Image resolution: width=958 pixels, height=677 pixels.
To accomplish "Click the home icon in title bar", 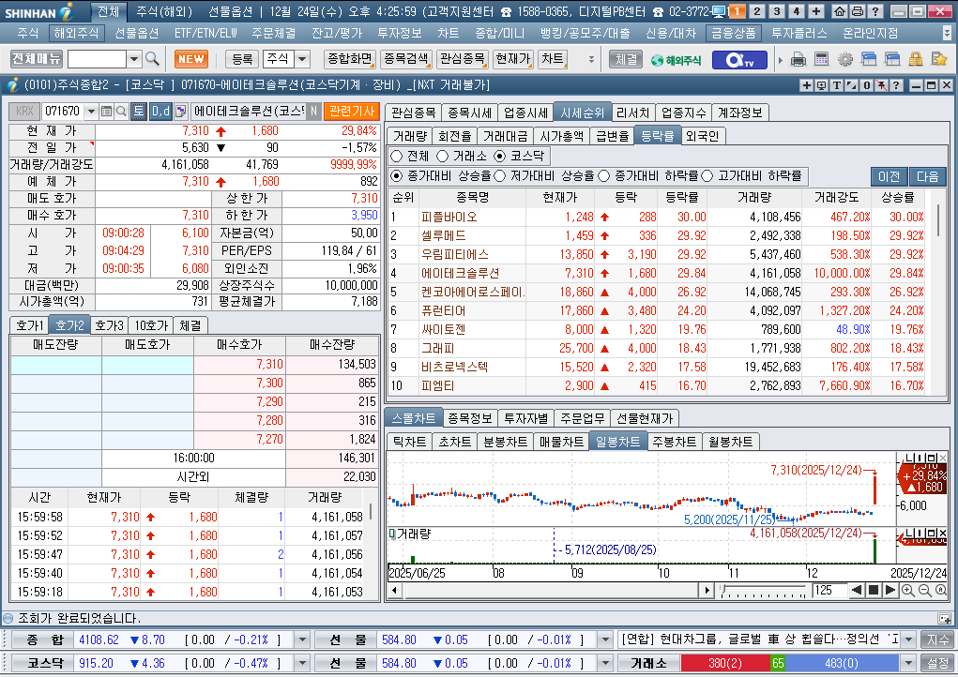I will point(840,11).
